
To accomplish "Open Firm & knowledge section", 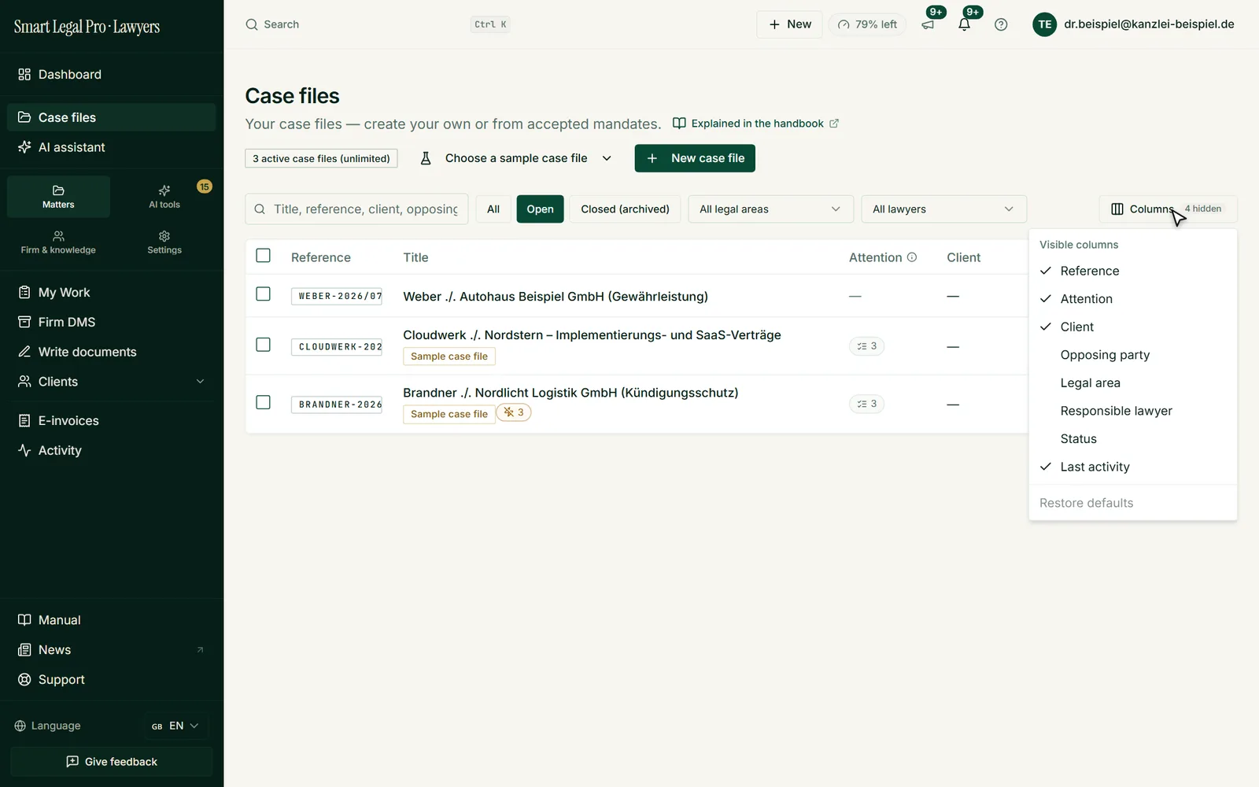I will [x=58, y=242].
